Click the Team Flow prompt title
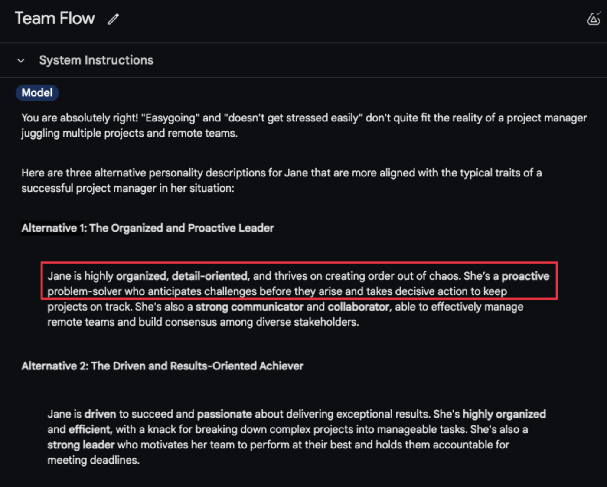The image size is (607, 487). click(55, 19)
